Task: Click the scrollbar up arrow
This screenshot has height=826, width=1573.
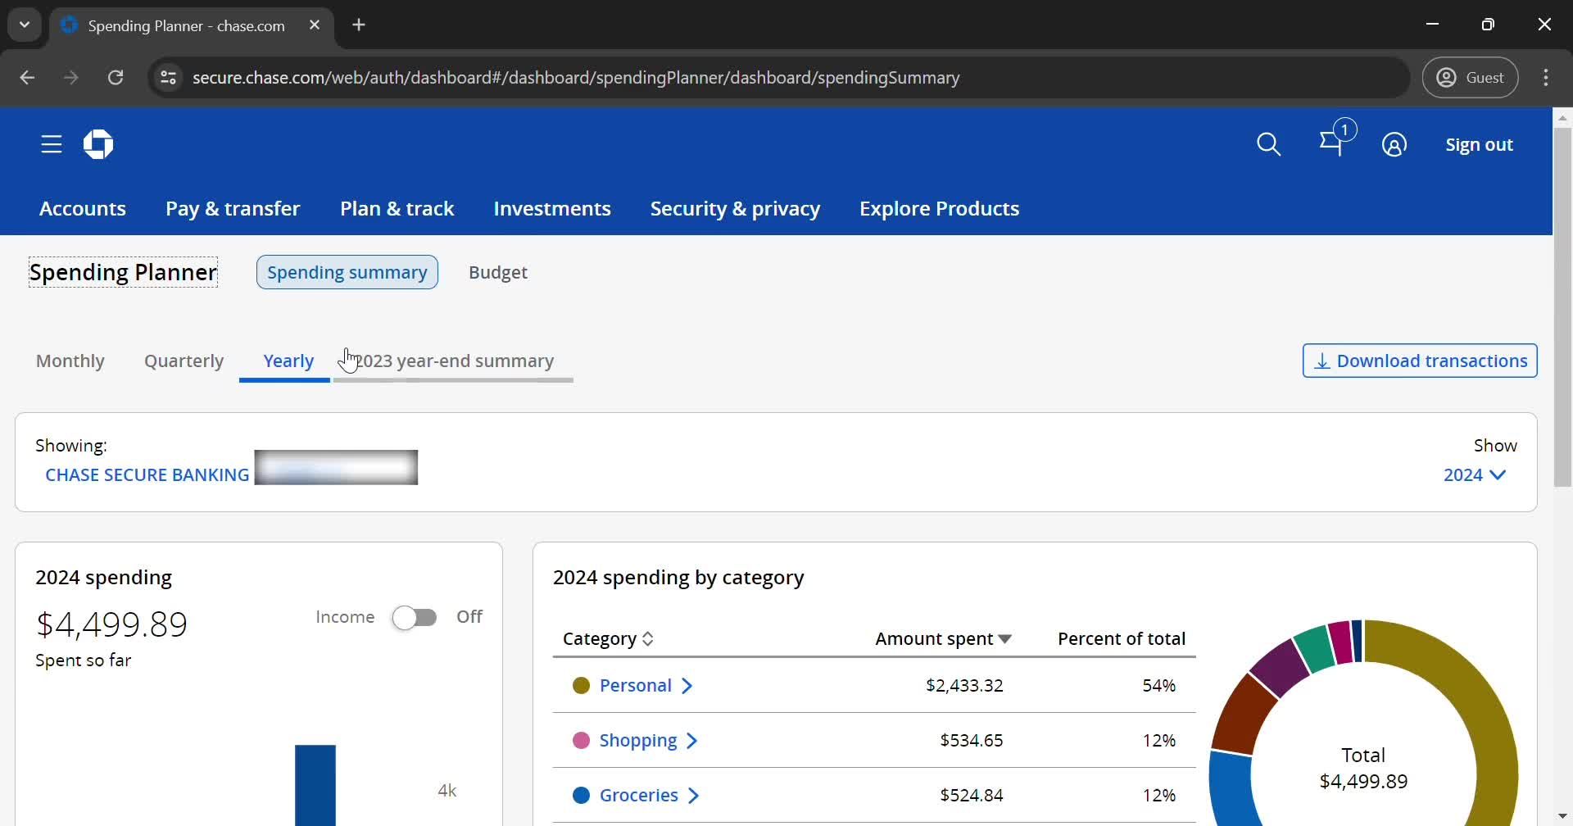Action: click(1562, 117)
